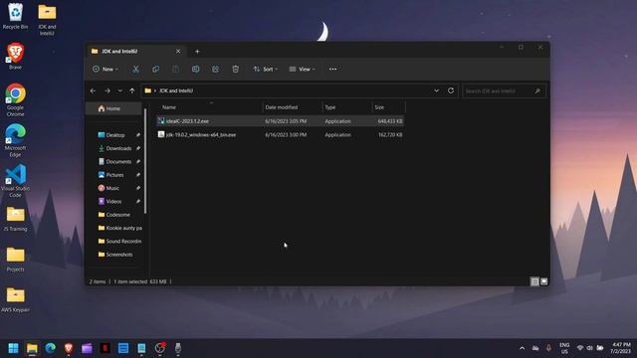Screen dimensions: 637x358
Task: Select JDK and IntelliJ desktop folder
Action: coord(47,19)
